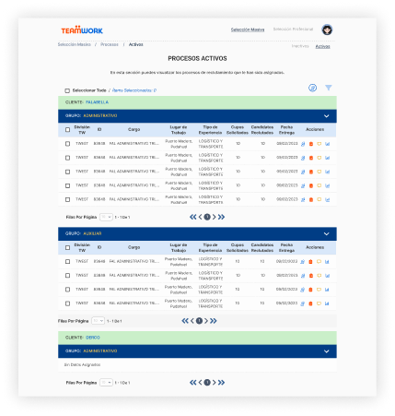Open Filas Por Página dropdown under AUXILIAR

[x=99, y=321]
